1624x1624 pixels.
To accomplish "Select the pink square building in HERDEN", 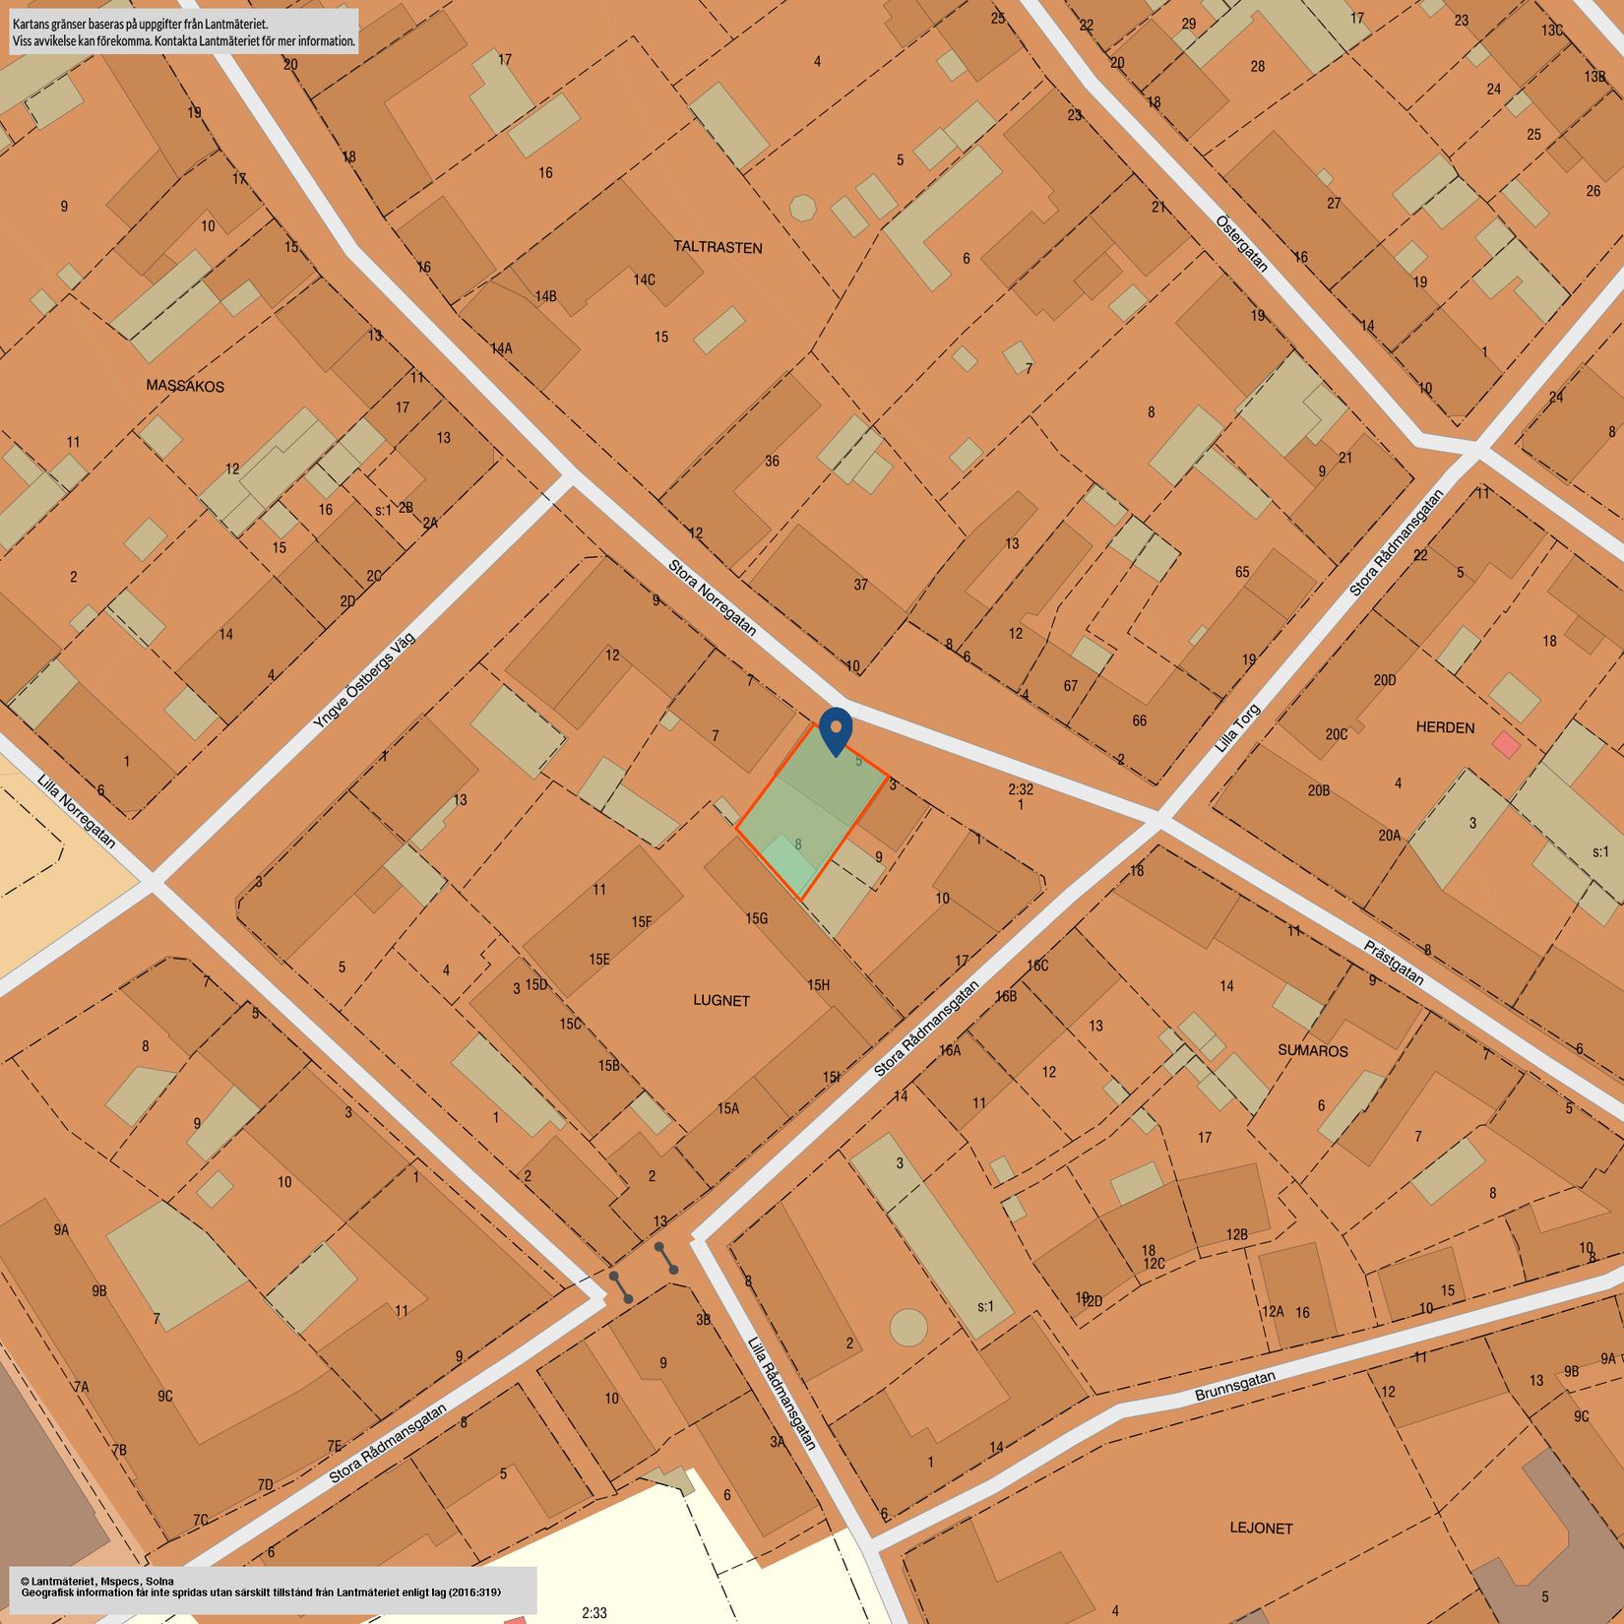I will (x=1506, y=744).
